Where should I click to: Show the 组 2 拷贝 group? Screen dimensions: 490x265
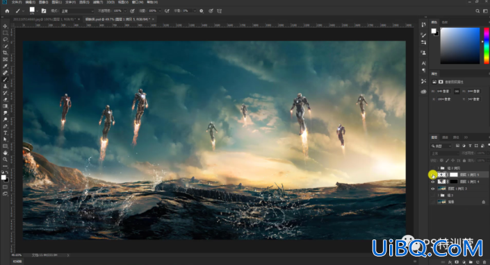tap(433, 169)
